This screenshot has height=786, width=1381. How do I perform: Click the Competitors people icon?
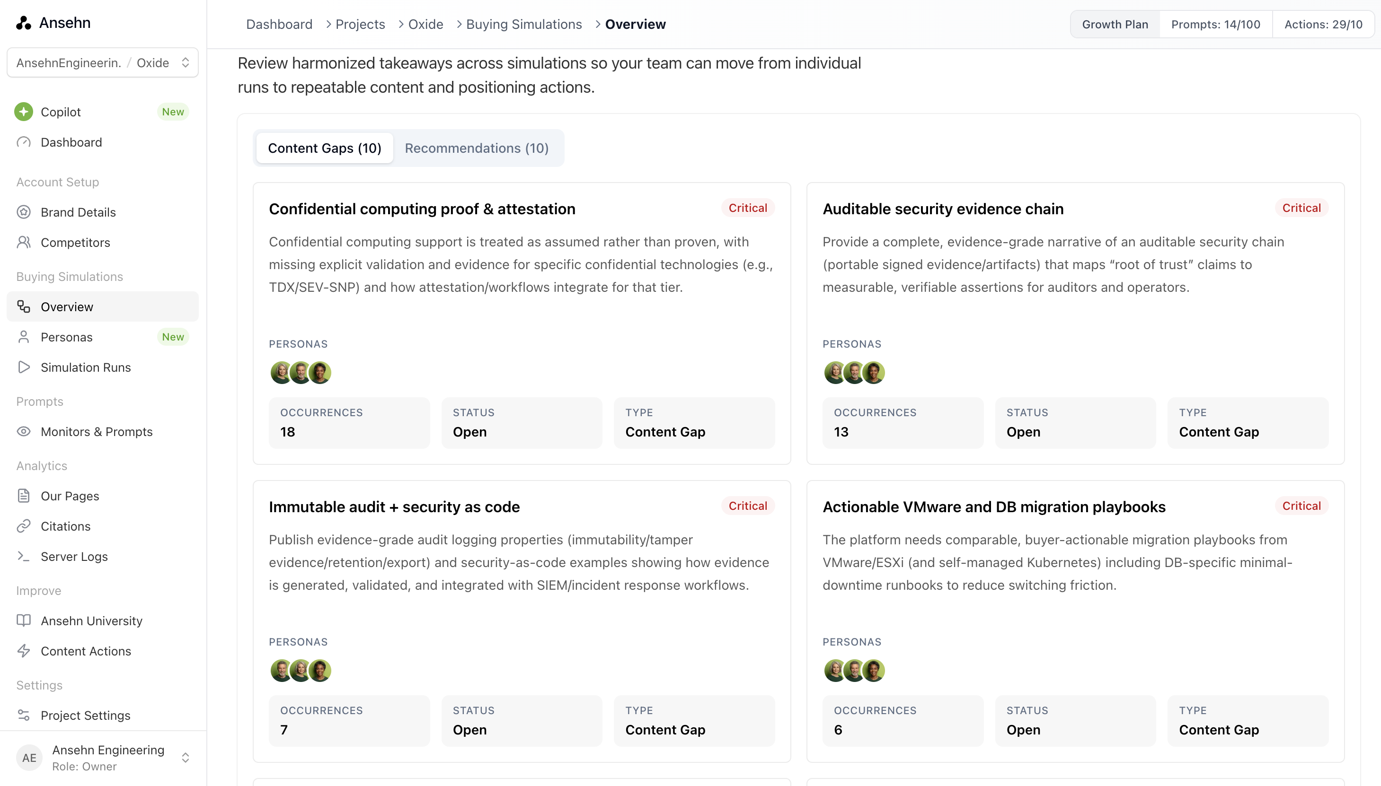(x=23, y=243)
